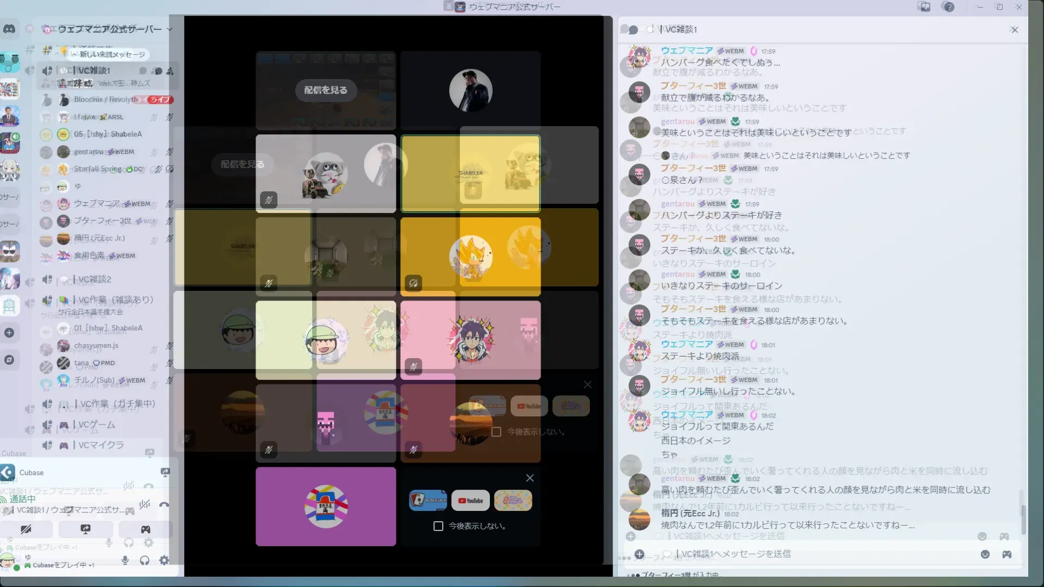Viewport: 1044px width, 587px height.
Task: Open the inbox icon in title bar
Action: (925, 7)
